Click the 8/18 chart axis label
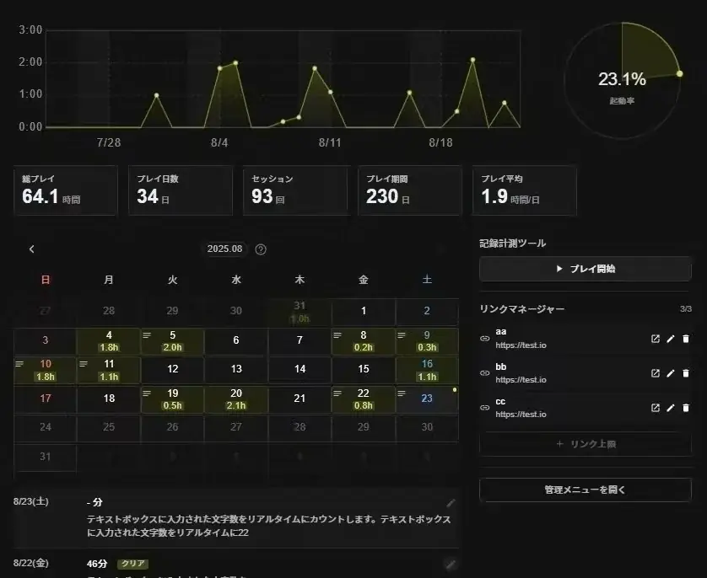 point(440,142)
